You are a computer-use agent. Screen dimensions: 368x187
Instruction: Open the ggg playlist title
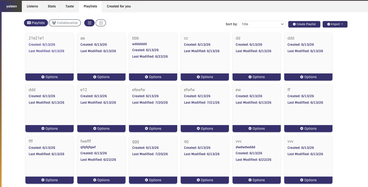(x=136, y=141)
